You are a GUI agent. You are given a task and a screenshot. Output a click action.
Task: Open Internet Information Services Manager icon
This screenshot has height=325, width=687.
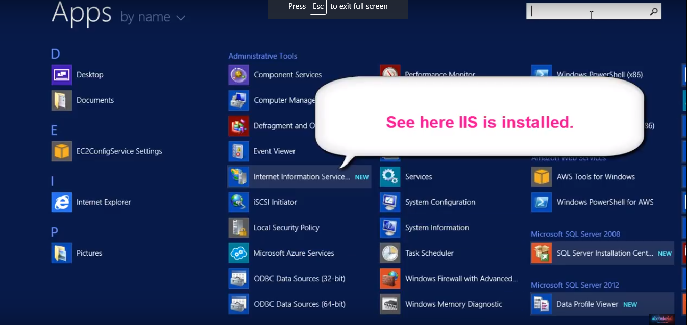(239, 177)
